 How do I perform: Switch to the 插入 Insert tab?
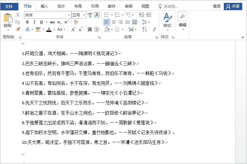tap(44, 6)
